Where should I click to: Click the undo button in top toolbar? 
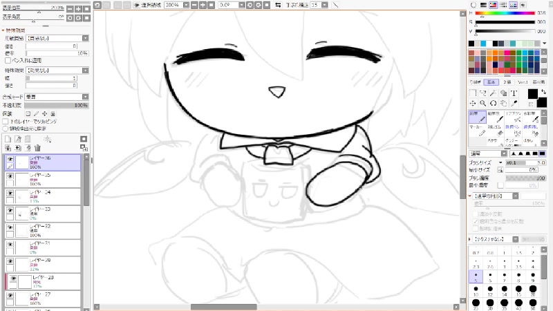click(x=97, y=5)
